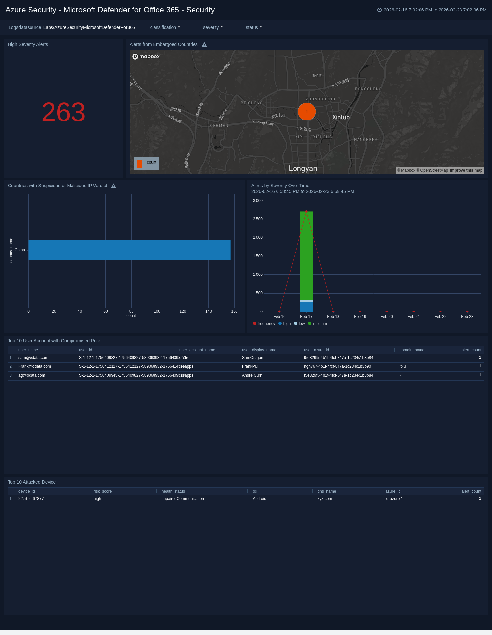
Task: Click the Mapbox logo on the map
Action: (x=146, y=56)
